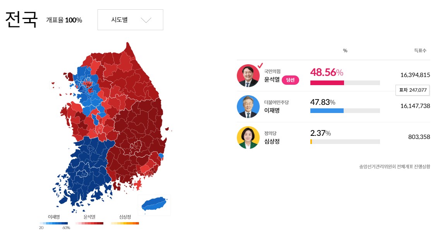This screenshot has height=238, width=440.
Task: Click the chevron arrow beside 시도별
Action: tap(146, 20)
